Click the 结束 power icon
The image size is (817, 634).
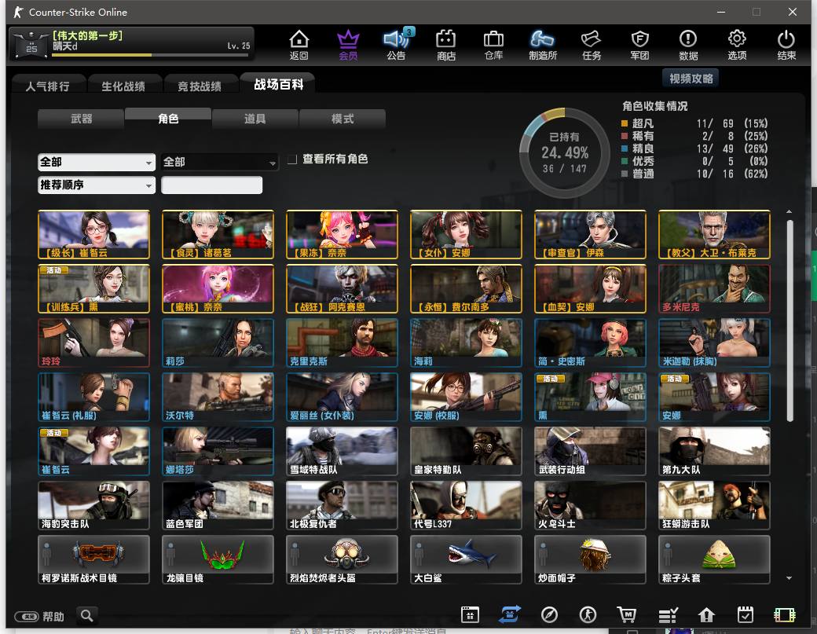click(x=786, y=44)
